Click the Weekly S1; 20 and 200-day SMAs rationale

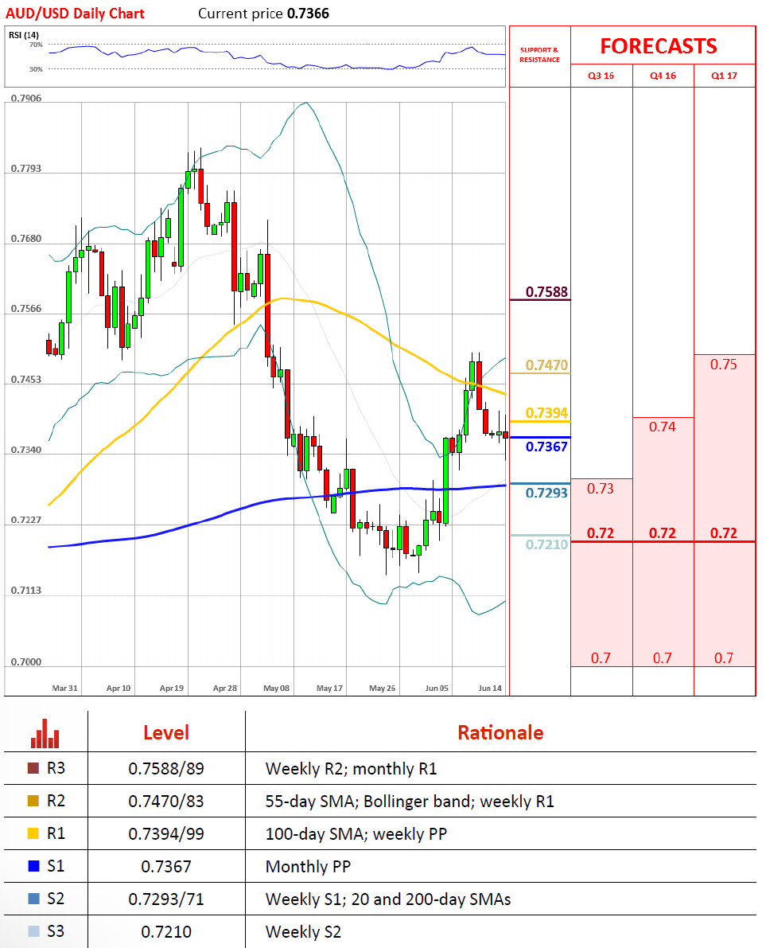tap(388, 899)
